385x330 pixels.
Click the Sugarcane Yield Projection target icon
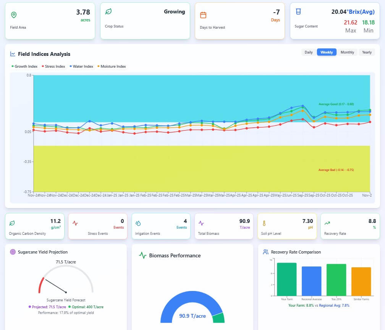[x=13, y=252]
